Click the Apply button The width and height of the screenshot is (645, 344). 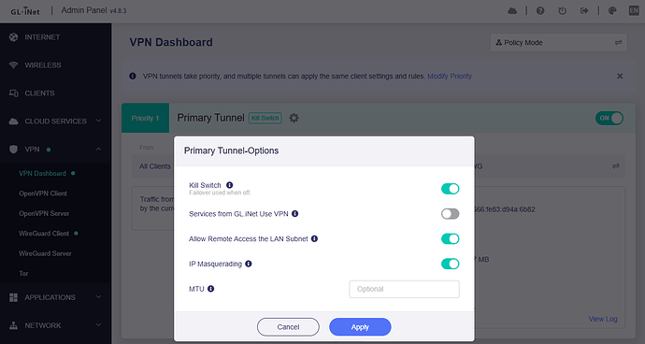360,327
